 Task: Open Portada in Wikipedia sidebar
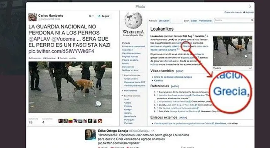[x=126, y=43]
